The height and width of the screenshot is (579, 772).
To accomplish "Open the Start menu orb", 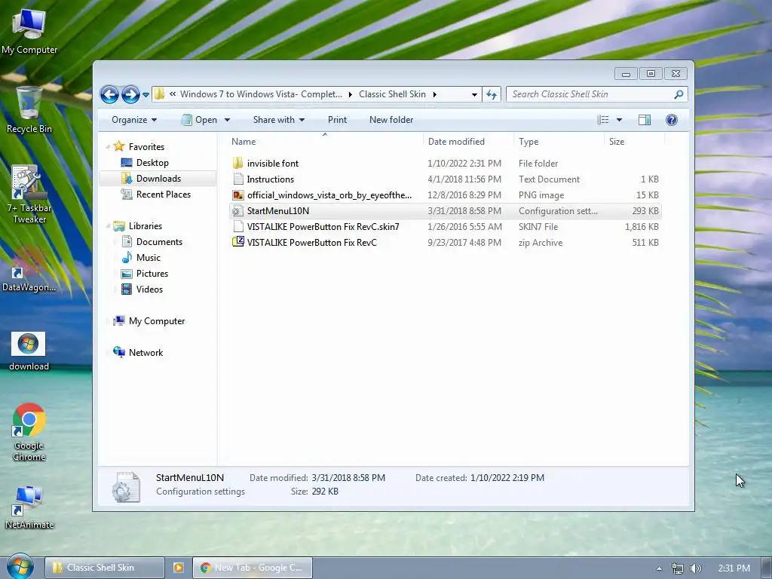I will (20, 567).
